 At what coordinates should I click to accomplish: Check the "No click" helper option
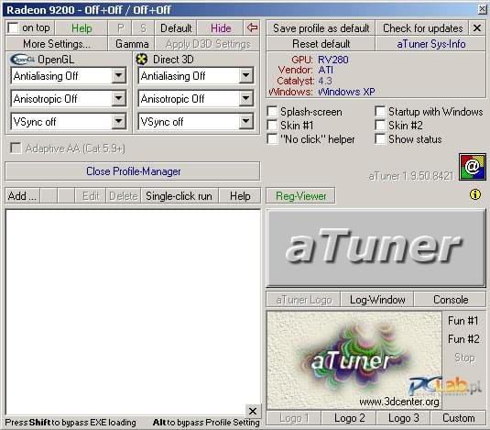coord(272,139)
